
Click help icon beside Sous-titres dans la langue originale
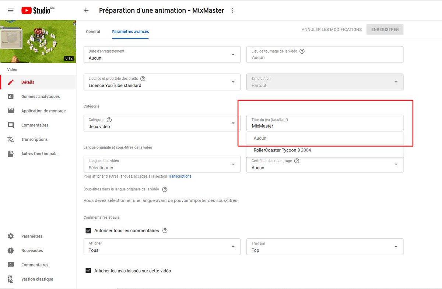click(165, 190)
